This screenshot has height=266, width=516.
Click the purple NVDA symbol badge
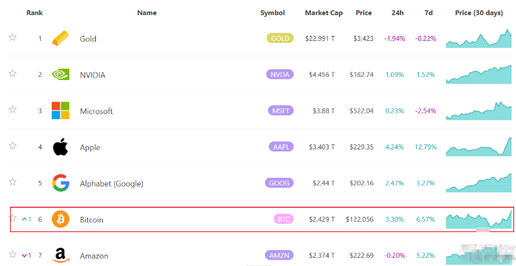[280, 74]
